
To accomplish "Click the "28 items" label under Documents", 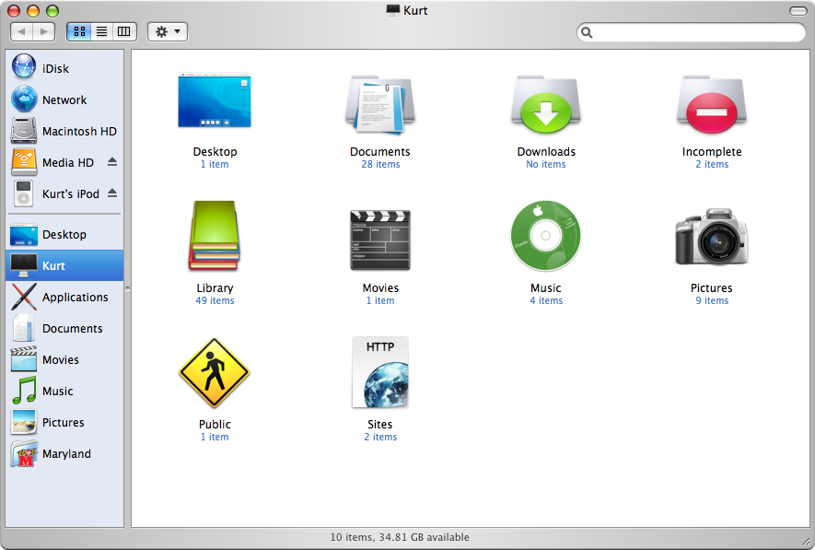I will 380,164.
